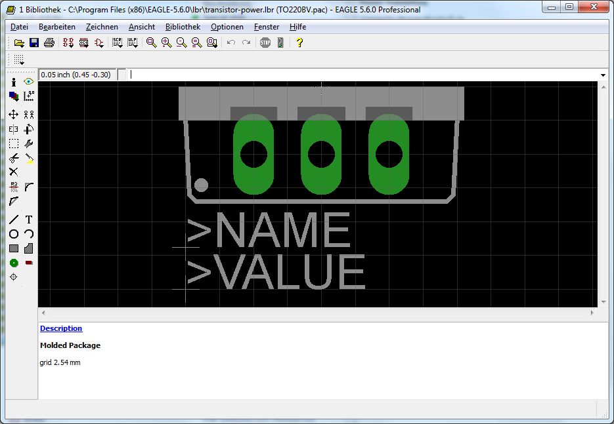Select the Cut (scissors) tool
The height and width of the screenshot is (424, 614).
tap(14, 159)
